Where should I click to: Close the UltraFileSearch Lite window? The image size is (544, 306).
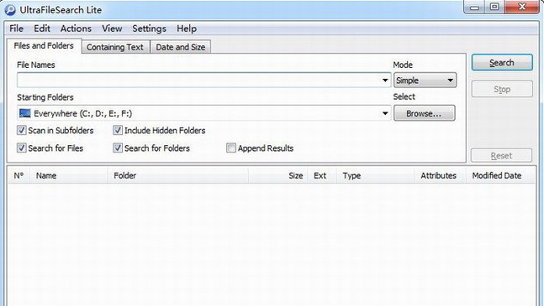point(522,7)
